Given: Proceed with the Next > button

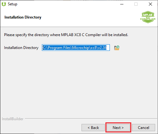Looking at the screenshot, I should [118, 127].
